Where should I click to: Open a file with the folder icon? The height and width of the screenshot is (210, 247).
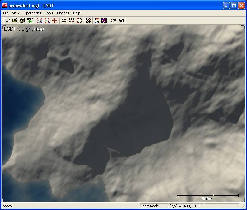click(15, 20)
